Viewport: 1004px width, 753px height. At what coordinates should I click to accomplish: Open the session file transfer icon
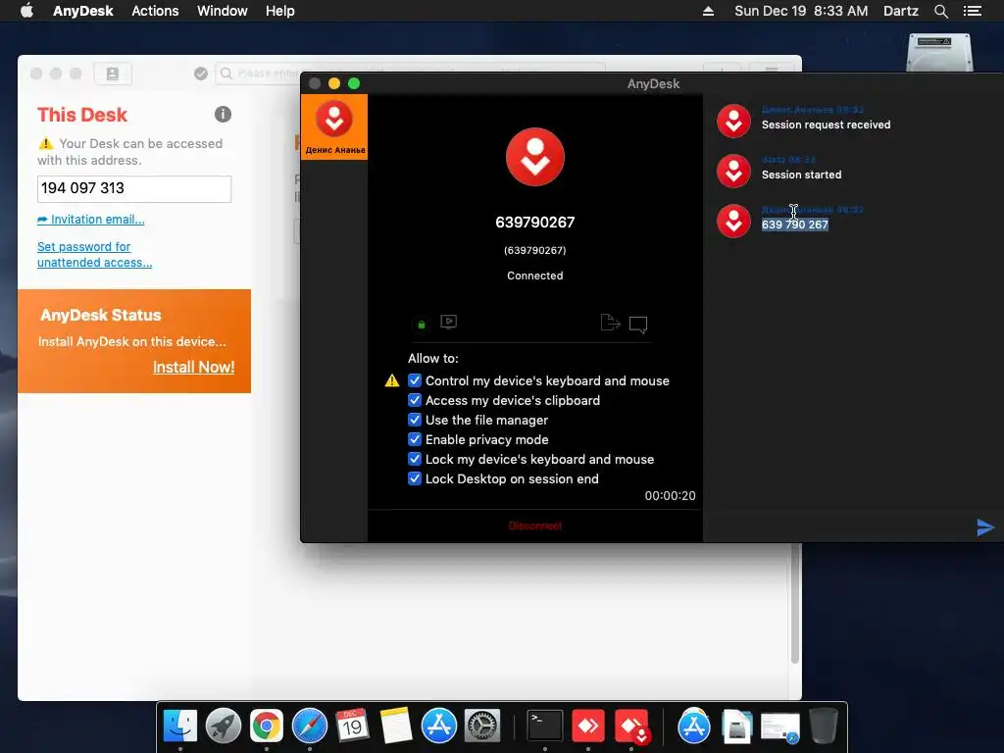610,323
